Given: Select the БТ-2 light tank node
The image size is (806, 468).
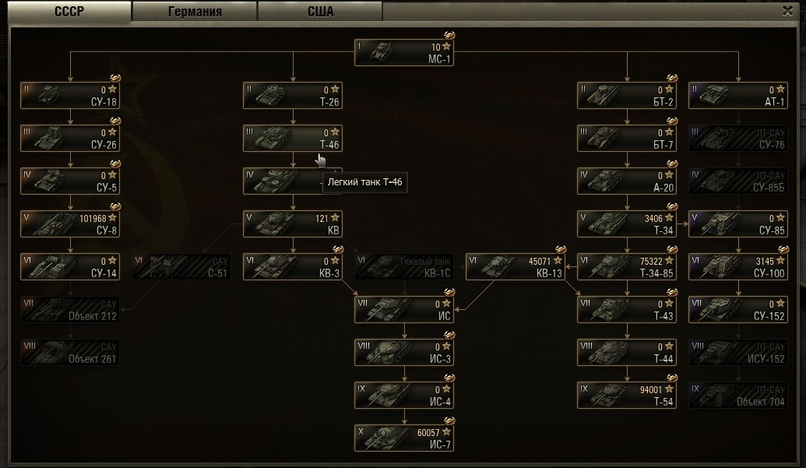Looking at the screenshot, I should click(x=627, y=96).
